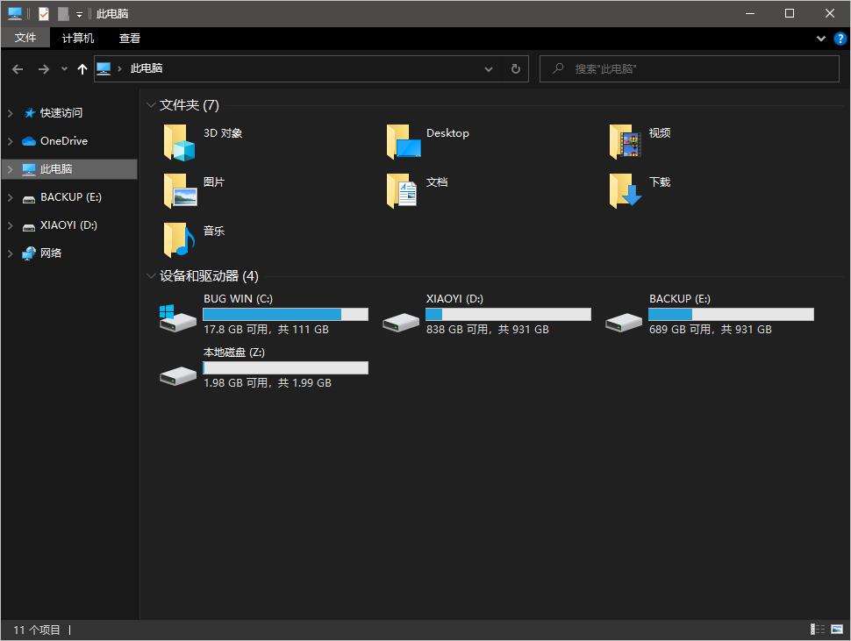The width and height of the screenshot is (851, 641).
Task: Open the 文件 menu tab
Action: coord(25,39)
